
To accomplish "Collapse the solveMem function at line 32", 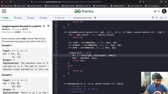I will click(x=58, y=32).
